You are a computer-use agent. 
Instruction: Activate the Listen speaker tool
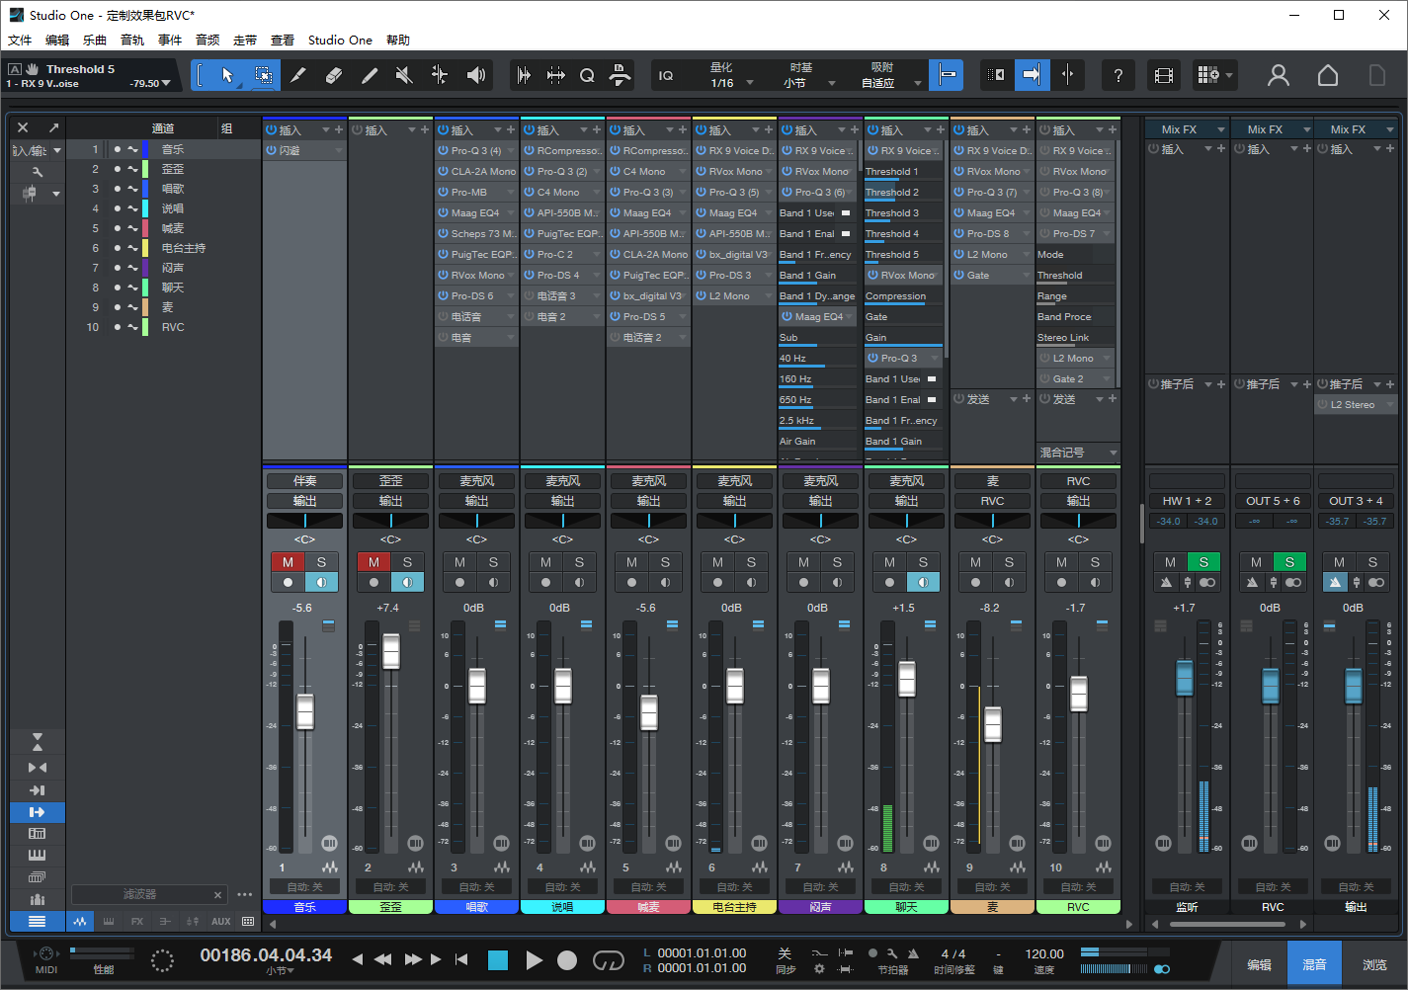click(476, 75)
